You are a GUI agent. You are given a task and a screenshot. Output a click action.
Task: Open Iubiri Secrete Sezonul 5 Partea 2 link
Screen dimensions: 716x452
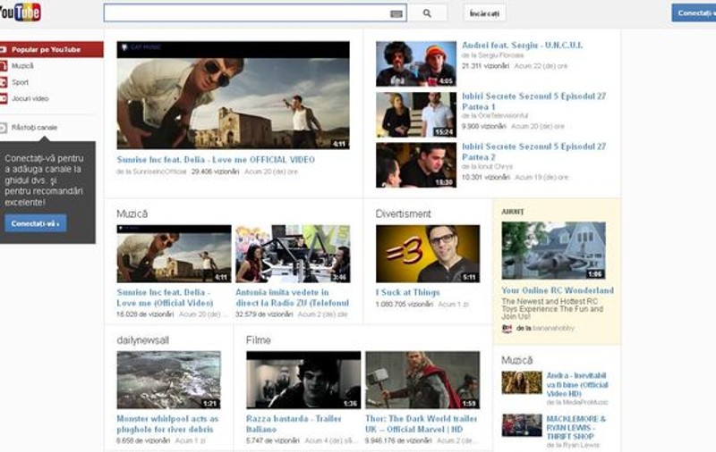pos(533,151)
